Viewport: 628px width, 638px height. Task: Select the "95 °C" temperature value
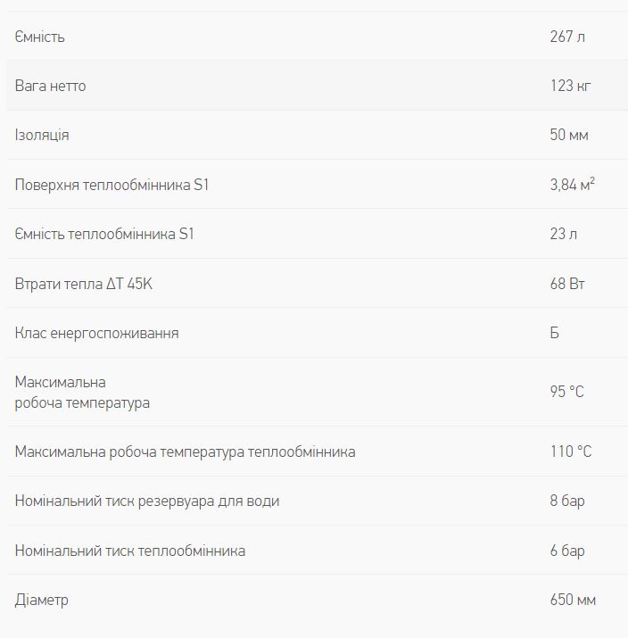click(567, 392)
